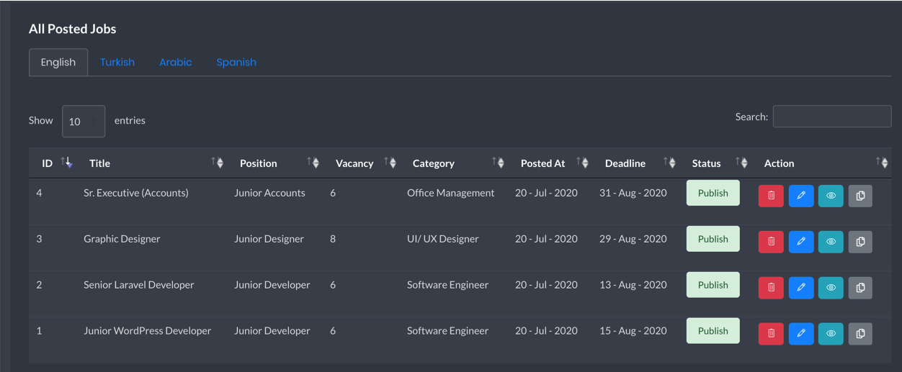The height and width of the screenshot is (372, 902).
Task: Edit the Junior WordPress Developer job
Action: pos(800,334)
